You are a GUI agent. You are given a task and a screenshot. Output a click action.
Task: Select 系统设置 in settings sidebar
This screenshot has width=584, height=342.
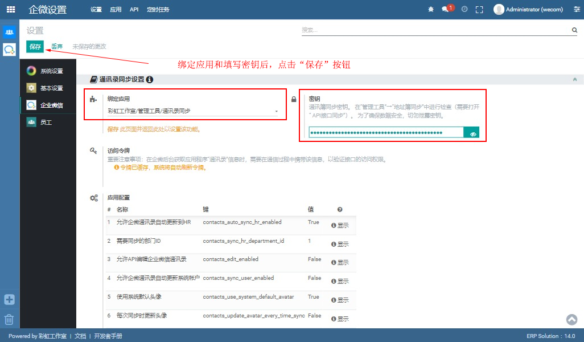(x=48, y=71)
